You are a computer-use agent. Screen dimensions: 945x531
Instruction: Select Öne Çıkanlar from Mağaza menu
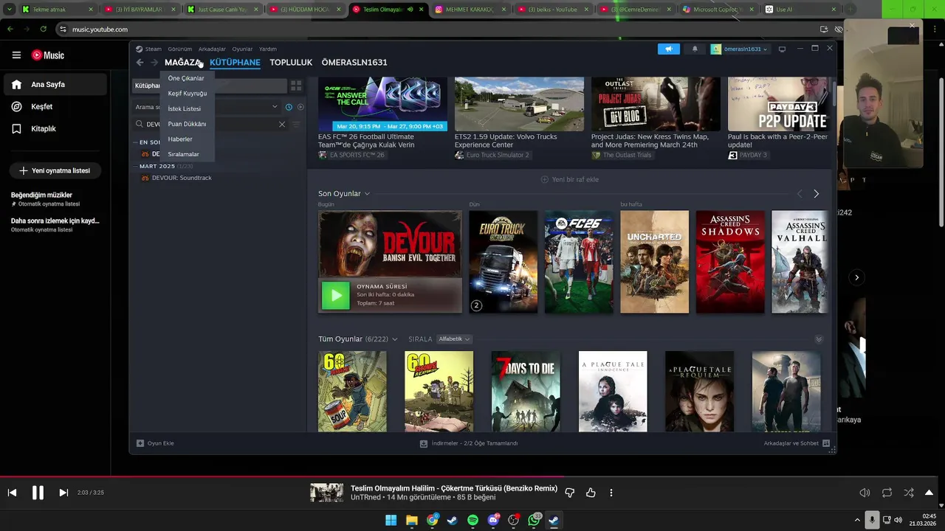tap(186, 78)
